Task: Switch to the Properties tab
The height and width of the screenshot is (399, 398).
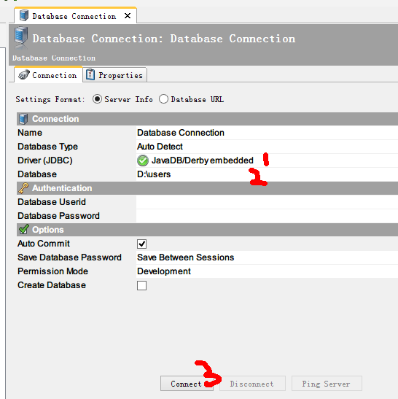Action: point(115,75)
